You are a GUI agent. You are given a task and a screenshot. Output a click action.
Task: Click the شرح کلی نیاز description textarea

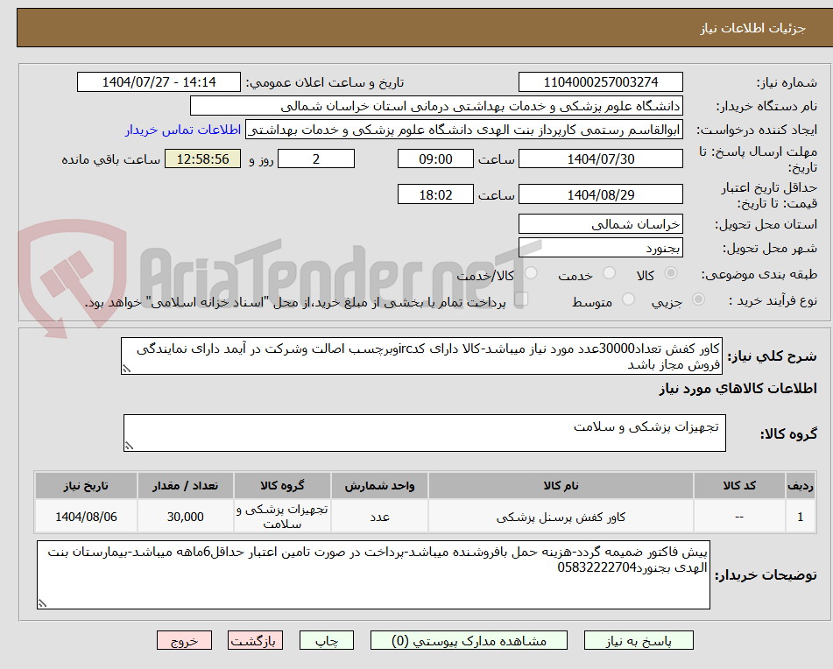coord(422,356)
